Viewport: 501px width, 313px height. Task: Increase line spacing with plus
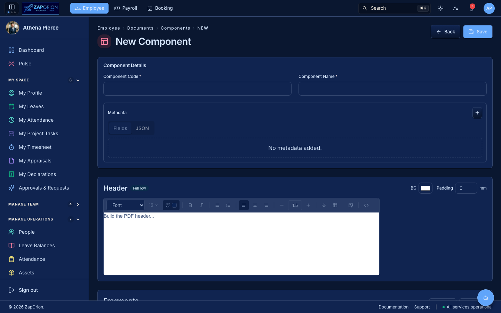click(x=308, y=205)
